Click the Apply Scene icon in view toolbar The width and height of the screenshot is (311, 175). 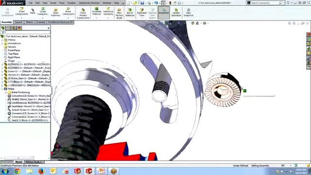[197, 23]
